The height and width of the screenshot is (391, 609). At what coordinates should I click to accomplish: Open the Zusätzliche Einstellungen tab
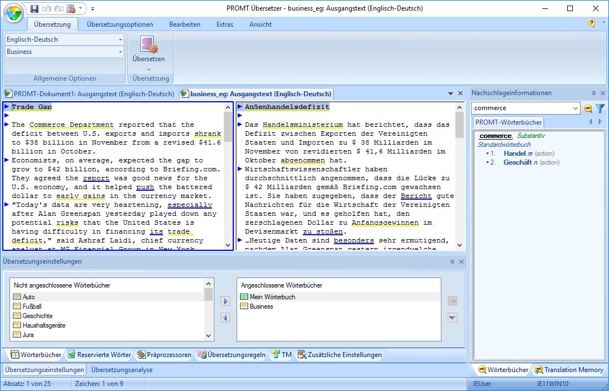pos(340,354)
